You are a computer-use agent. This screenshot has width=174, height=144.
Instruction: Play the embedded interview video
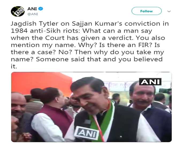pos(92,107)
